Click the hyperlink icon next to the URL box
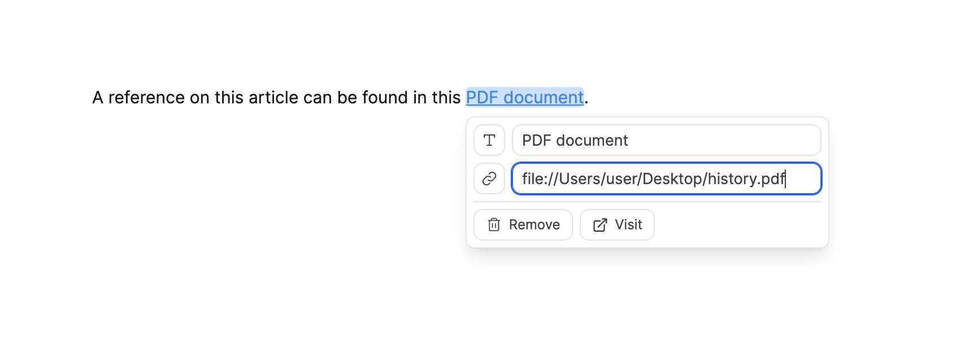This screenshot has width=965, height=340. pos(489,178)
